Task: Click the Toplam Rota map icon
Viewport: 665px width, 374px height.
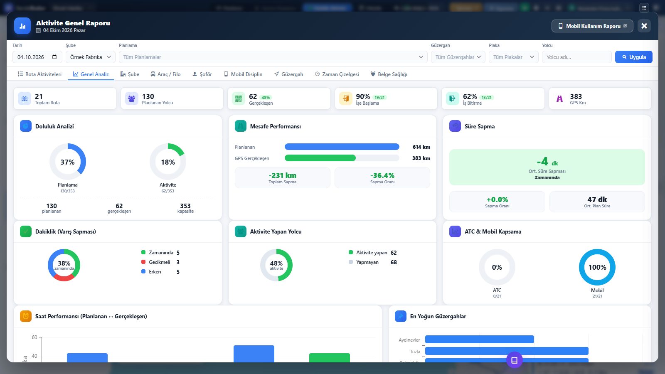Action: click(x=25, y=99)
